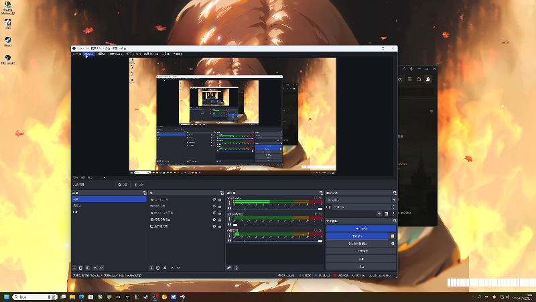Mute the first audio channel speaker icon

click(229, 209)
